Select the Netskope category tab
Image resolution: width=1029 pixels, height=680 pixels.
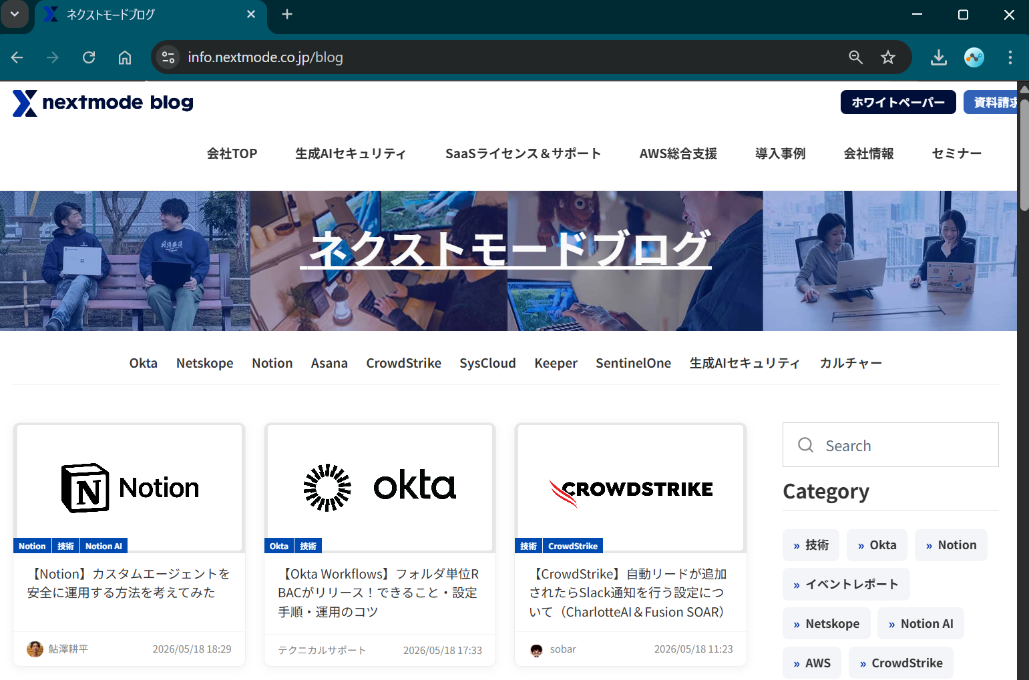[x=205, y=363]
